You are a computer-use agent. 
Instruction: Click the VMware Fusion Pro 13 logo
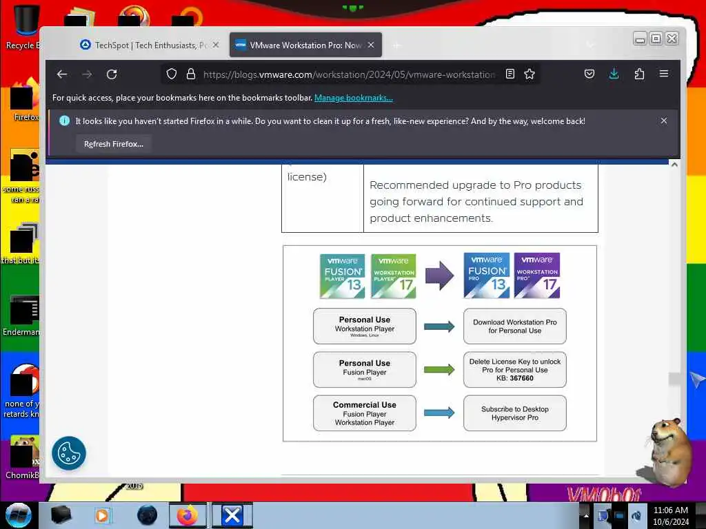487,276
